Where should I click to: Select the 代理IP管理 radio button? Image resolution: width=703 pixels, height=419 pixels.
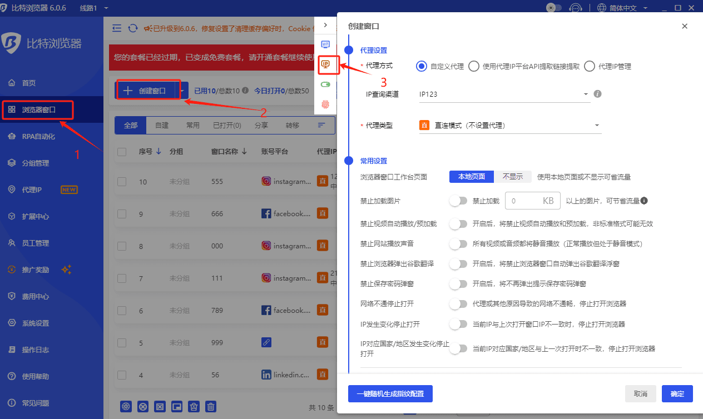(x=590, y=66)
